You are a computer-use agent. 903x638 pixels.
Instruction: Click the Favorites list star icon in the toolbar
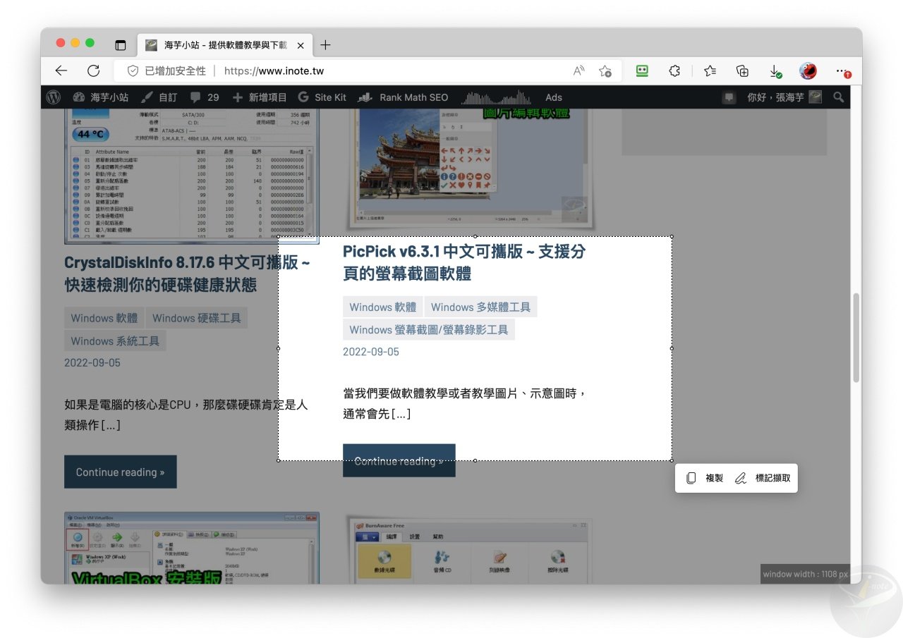pyautogui.click(x=709, y=70)
